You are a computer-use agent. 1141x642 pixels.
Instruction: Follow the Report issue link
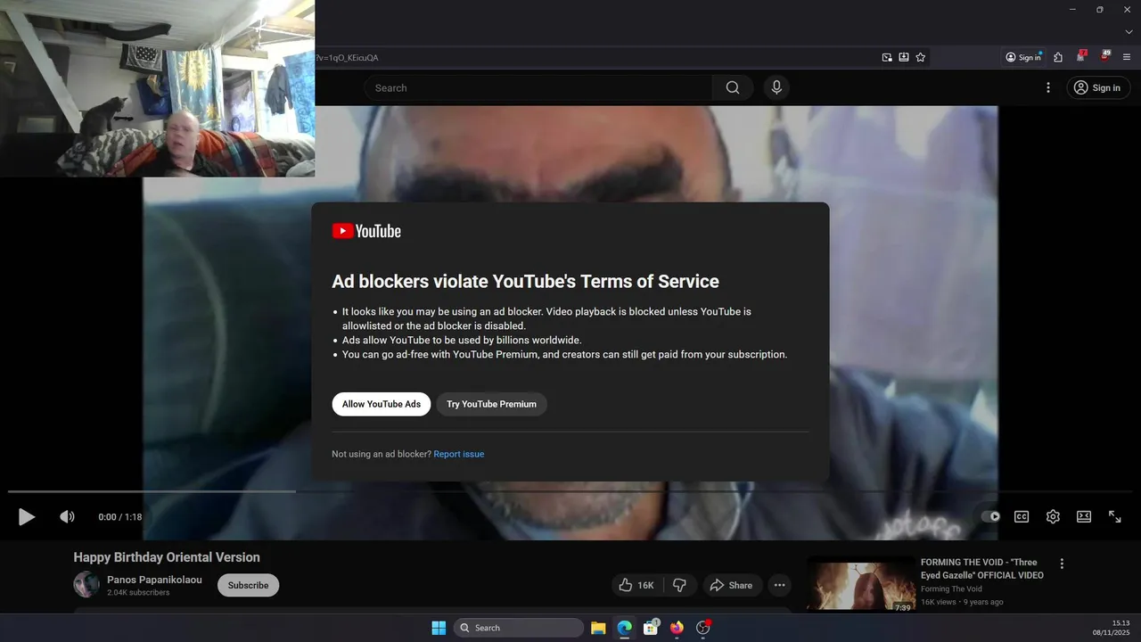[459, 454]
